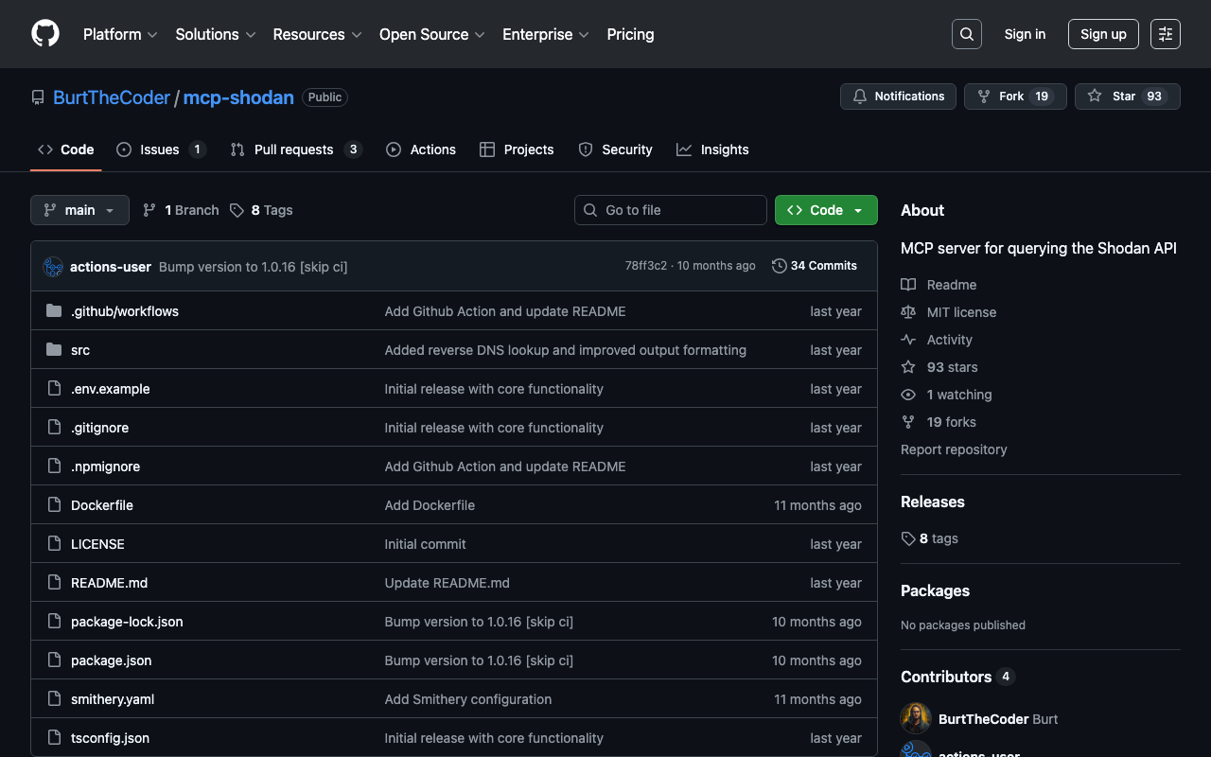Open the MIT license link

[961, 312]
